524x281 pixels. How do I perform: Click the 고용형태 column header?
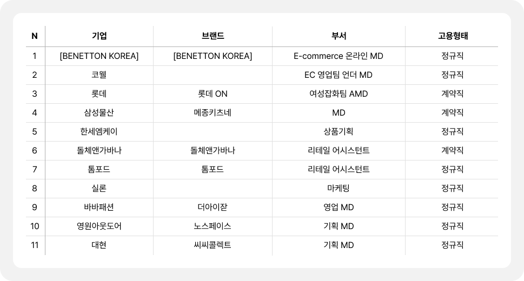(453, 36)
